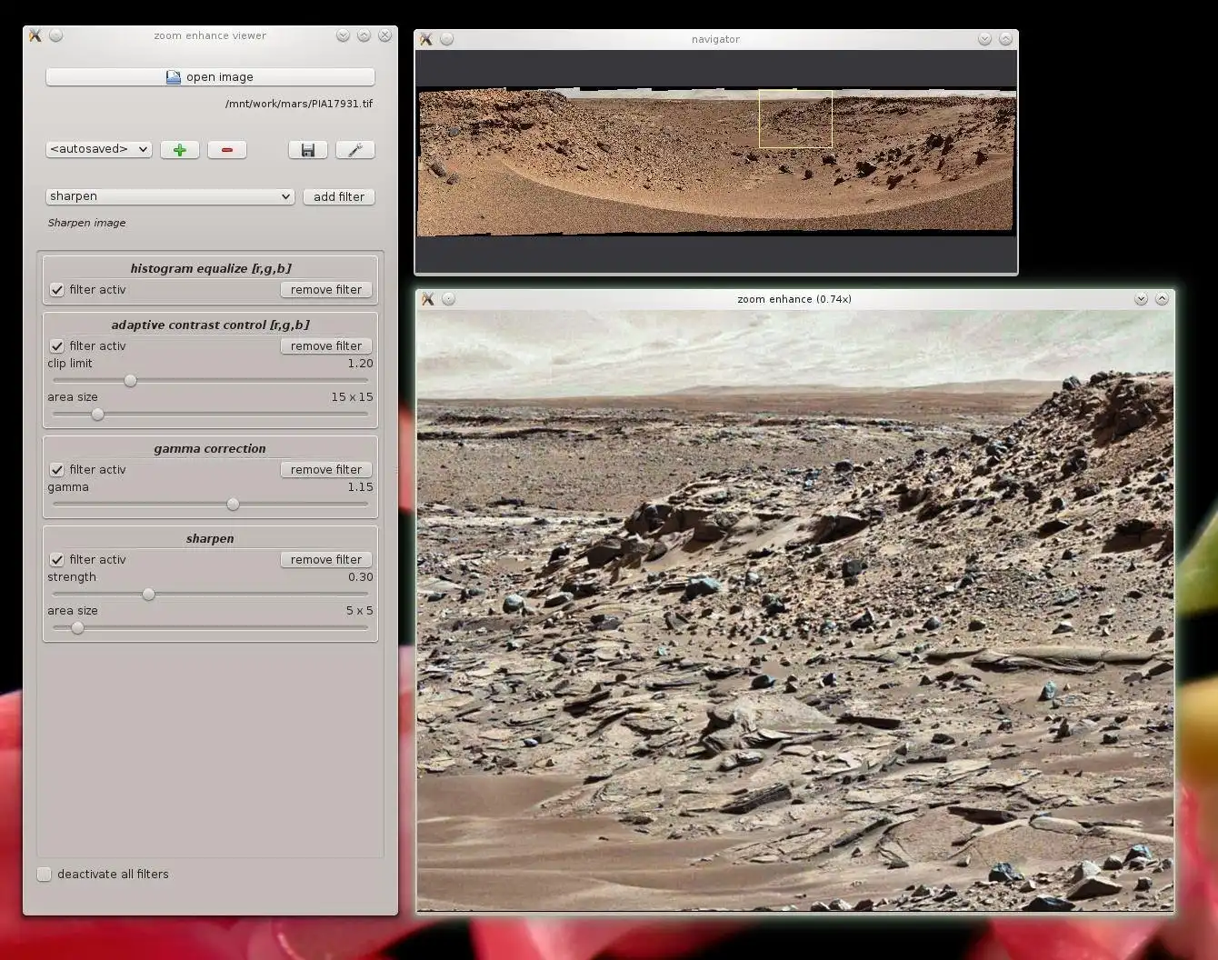
Task: Open the sharpen filter type dropdown
Action: 170,196
